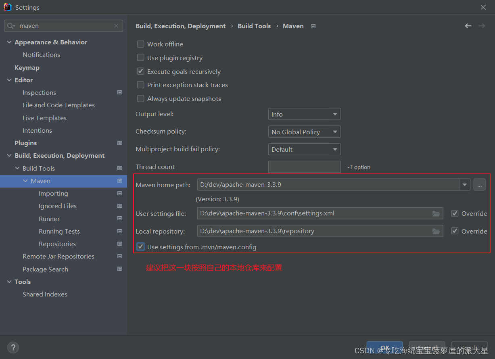This screenshot has width=495, height=359.
Task: Clear the maven search text with X icon
Action: pos(116,26)
